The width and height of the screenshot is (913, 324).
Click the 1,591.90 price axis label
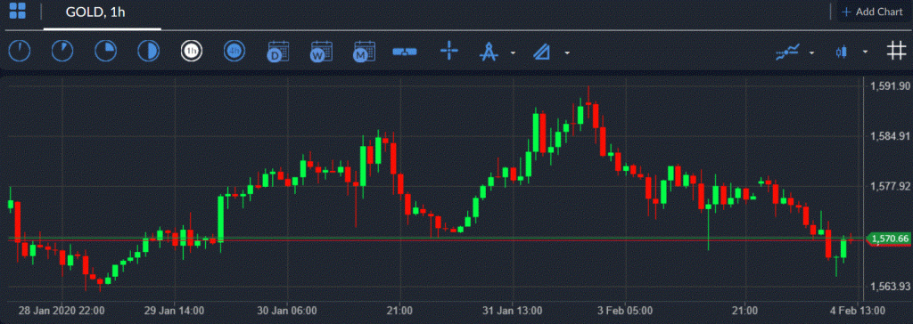click(x=890, y=86)
